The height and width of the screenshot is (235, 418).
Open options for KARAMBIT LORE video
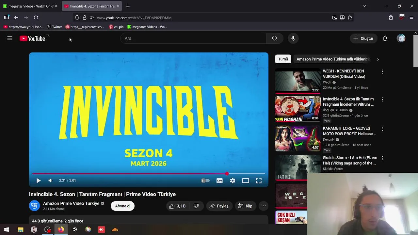click(x=382, y=129)
